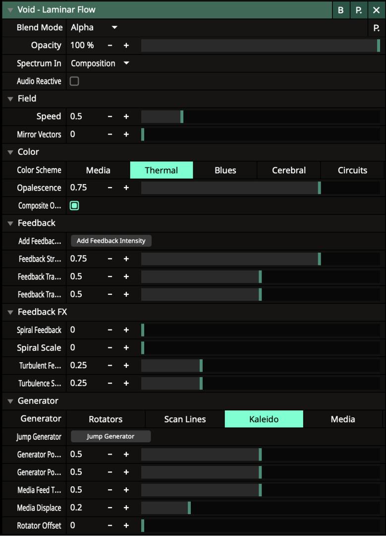Decrease Media Displace with minus button
This screenshot has width=386, height=536.
(x=110, y=508)
